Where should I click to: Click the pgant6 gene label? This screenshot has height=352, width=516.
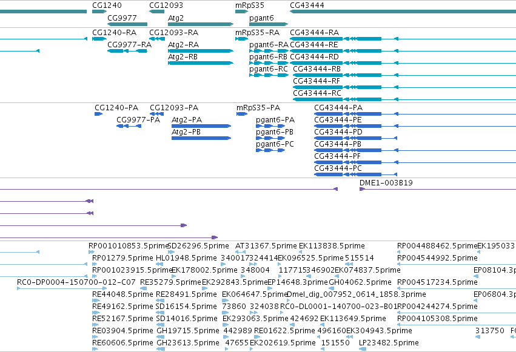pyautogui.click(x=261, y=18)
